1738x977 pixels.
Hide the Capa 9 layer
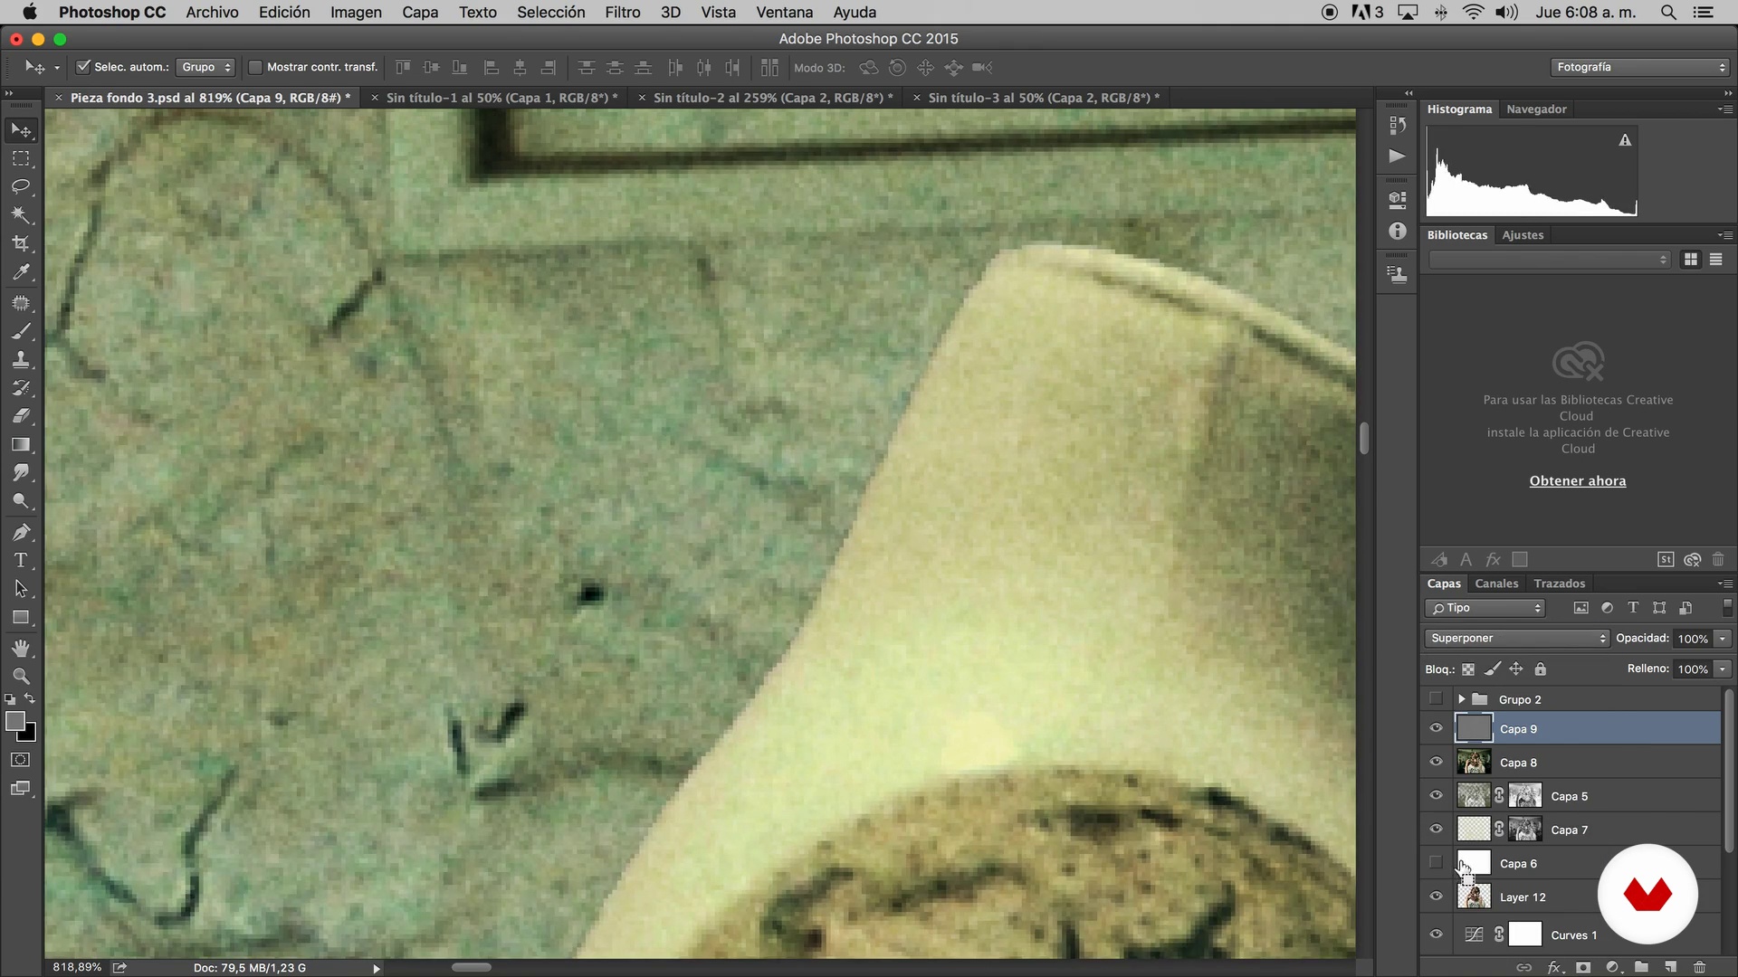1436,728
